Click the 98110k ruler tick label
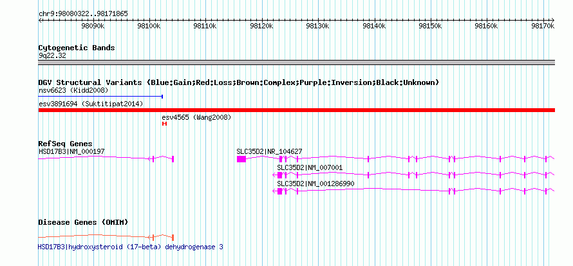 [206, 26]
